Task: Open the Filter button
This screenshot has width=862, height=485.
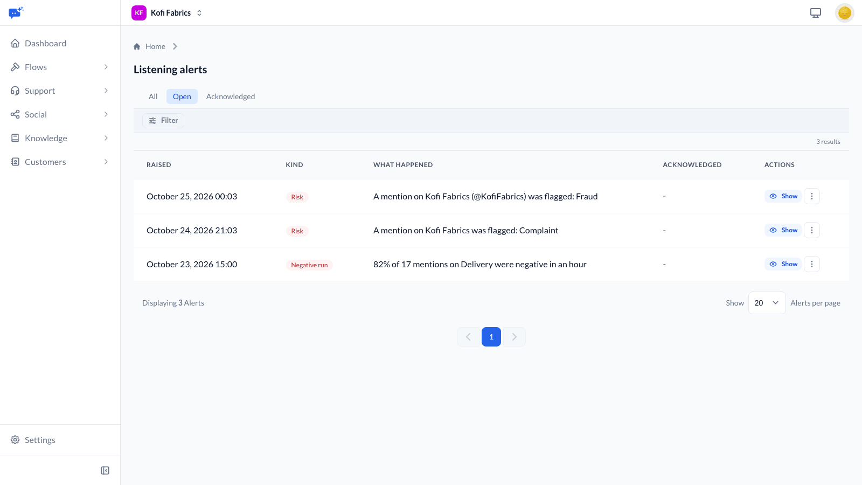Action: coord(163,121)
